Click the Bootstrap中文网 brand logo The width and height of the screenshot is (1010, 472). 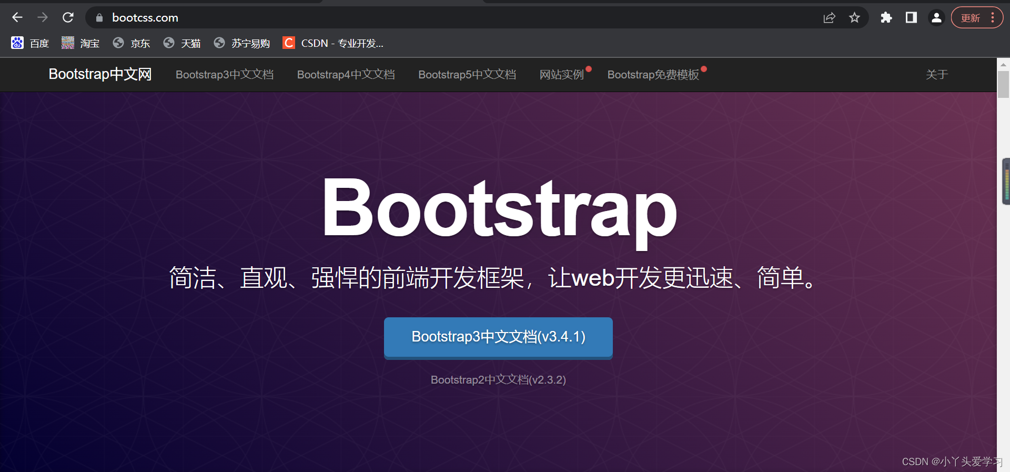(x=100, y=74)
